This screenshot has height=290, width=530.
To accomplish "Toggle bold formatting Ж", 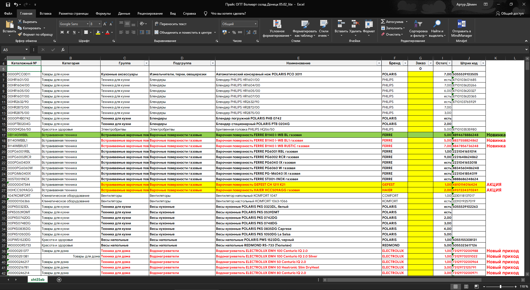I will point(62,32).
